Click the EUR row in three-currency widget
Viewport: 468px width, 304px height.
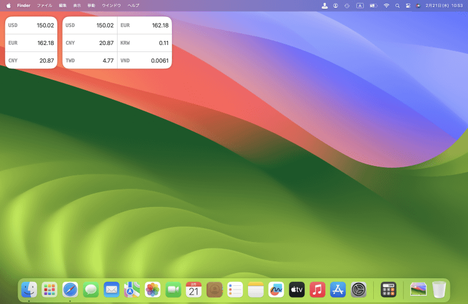point(31,43)
